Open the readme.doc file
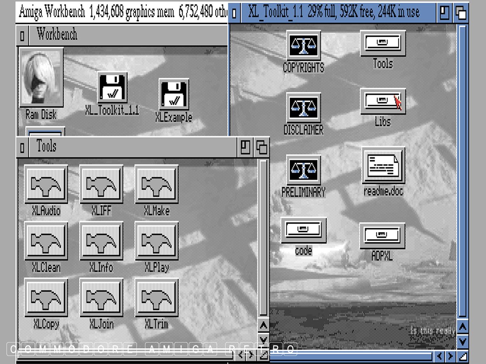This screenshot has height=364, width=486. click(383, 165)
